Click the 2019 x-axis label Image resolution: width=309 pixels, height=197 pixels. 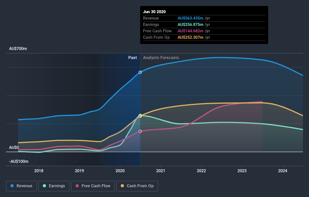79,171
